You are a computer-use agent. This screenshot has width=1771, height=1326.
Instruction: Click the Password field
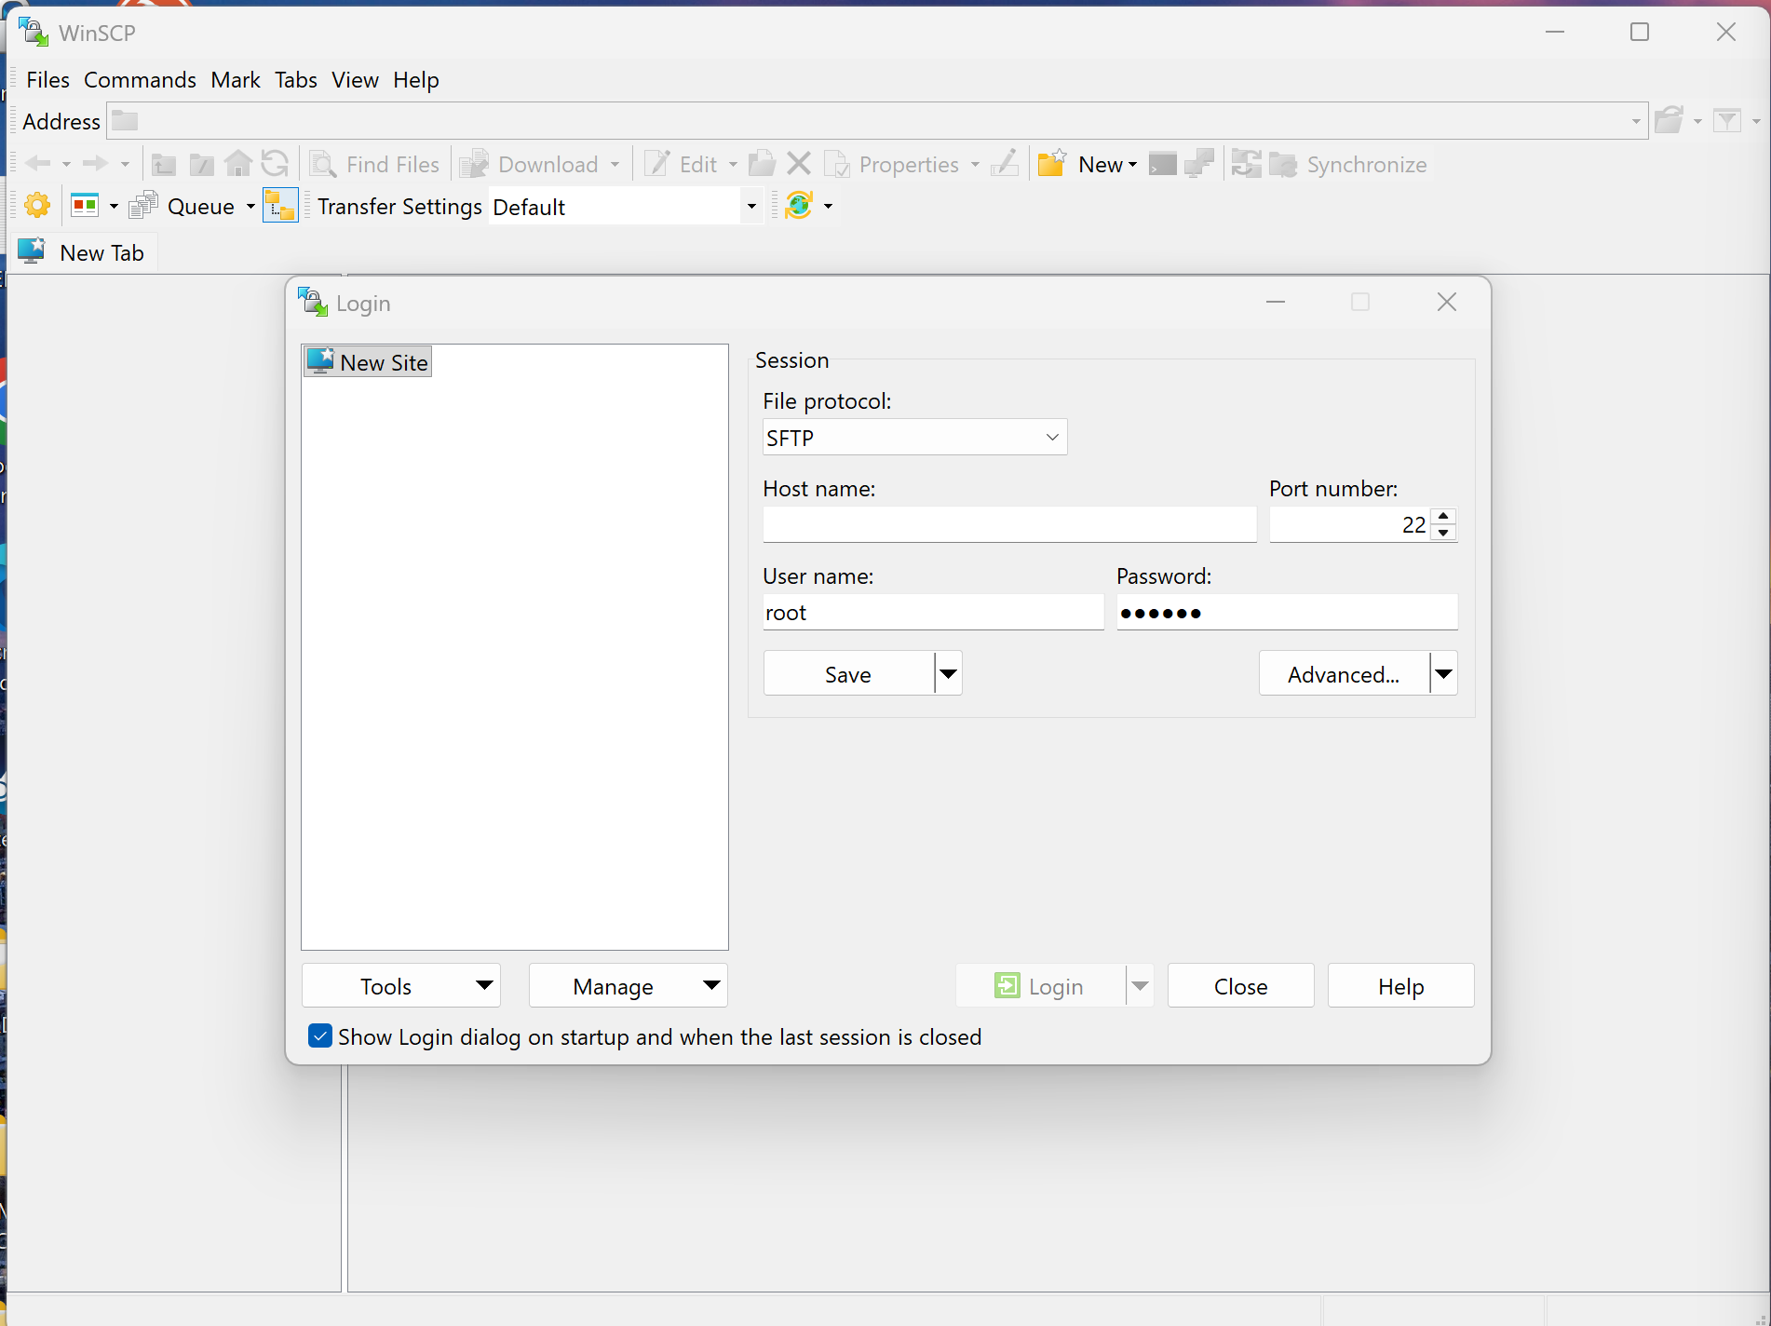1287,612
